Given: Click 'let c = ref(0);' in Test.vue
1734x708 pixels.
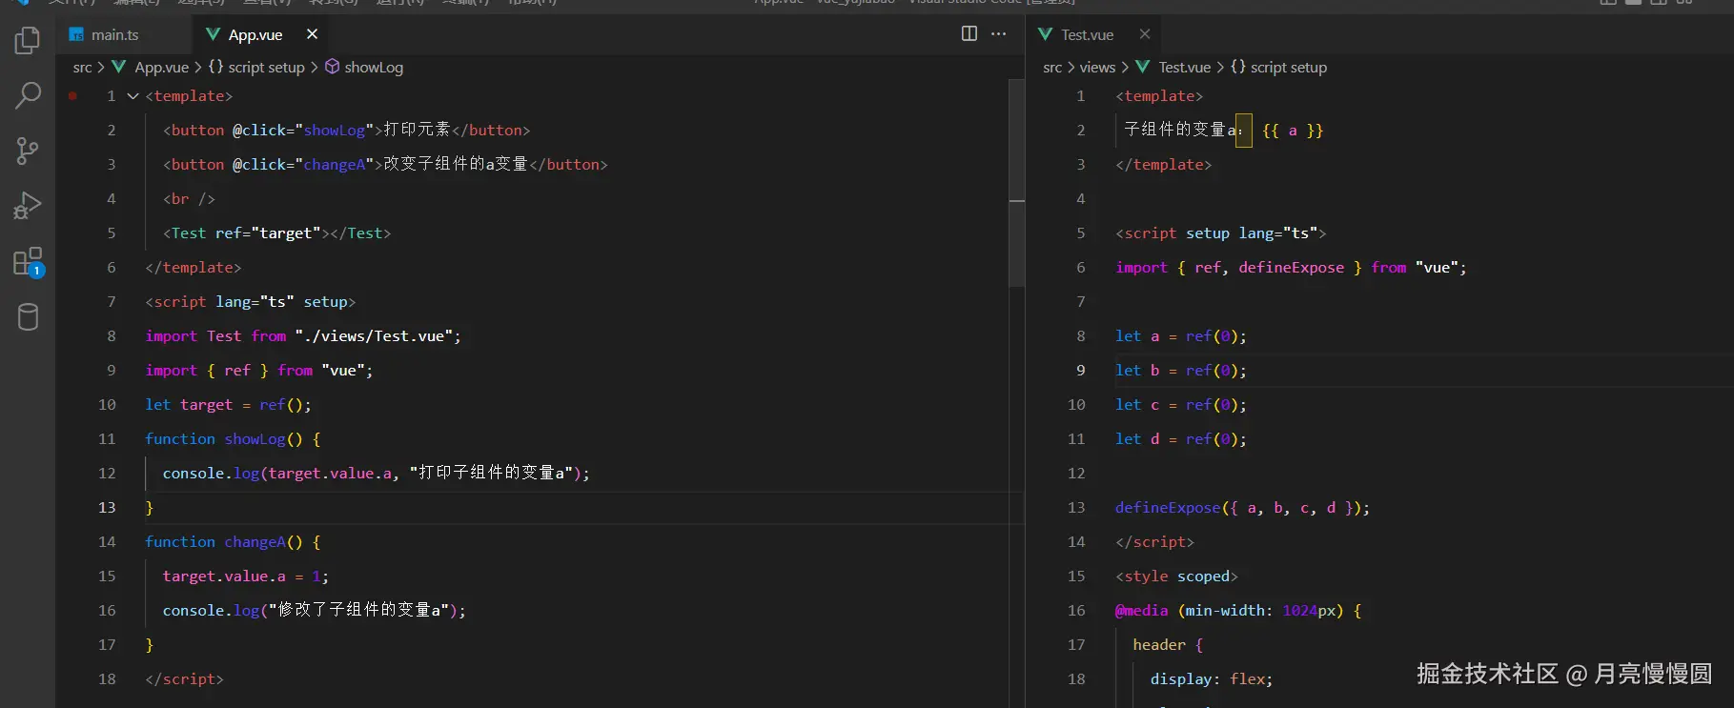Looking at the screenshot, I should pos(1180,405).
